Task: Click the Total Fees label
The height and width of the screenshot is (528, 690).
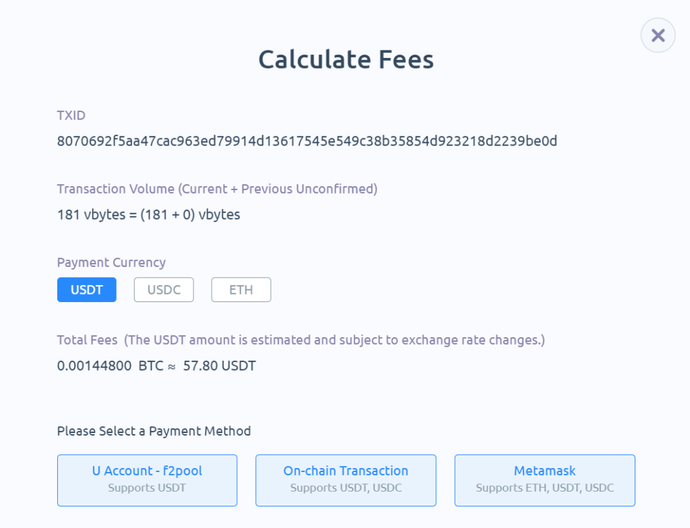Action: tap(87, 340)
